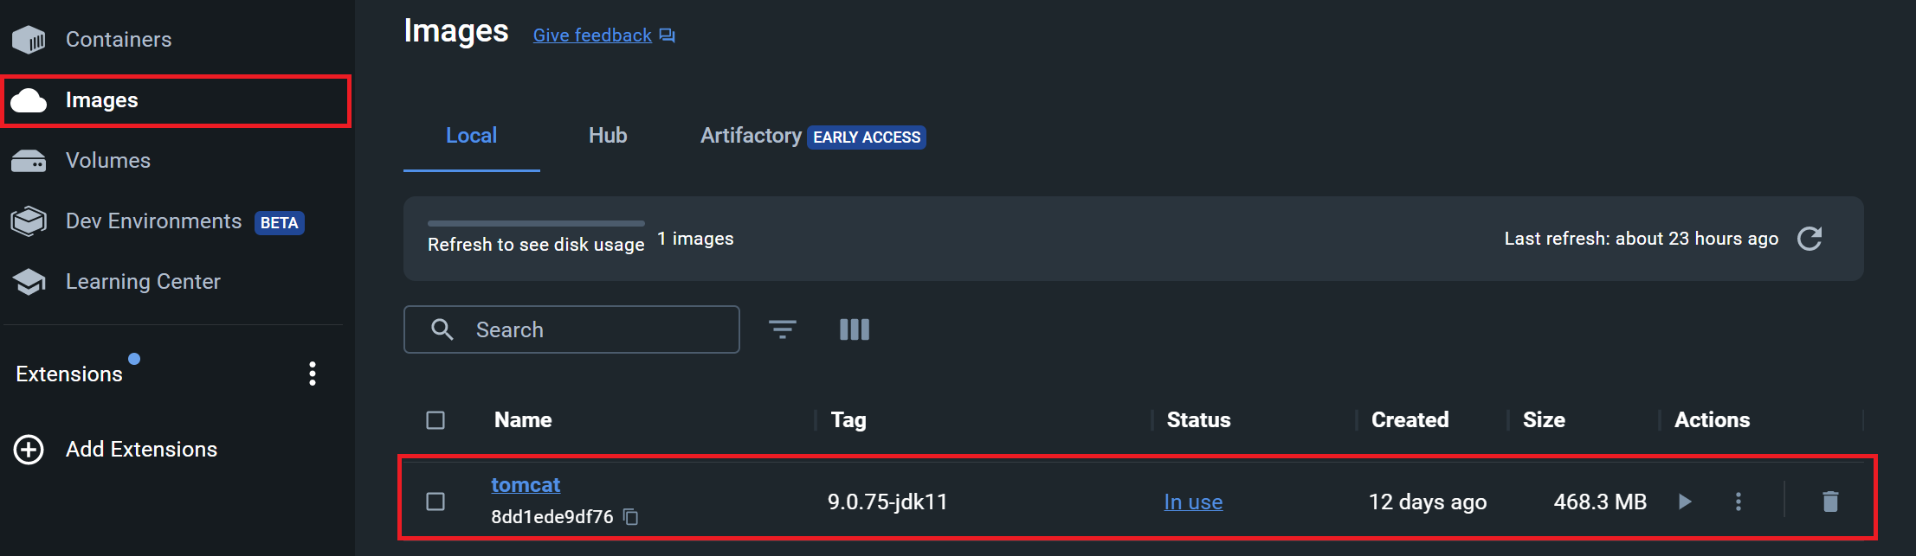Screen dimensions: 1916x556
Task: Switch to the Hub tab
Action: (x=608, y=136)
